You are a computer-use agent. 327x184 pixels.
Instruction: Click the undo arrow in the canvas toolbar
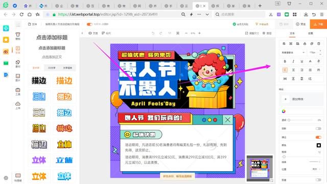point(153,33)
